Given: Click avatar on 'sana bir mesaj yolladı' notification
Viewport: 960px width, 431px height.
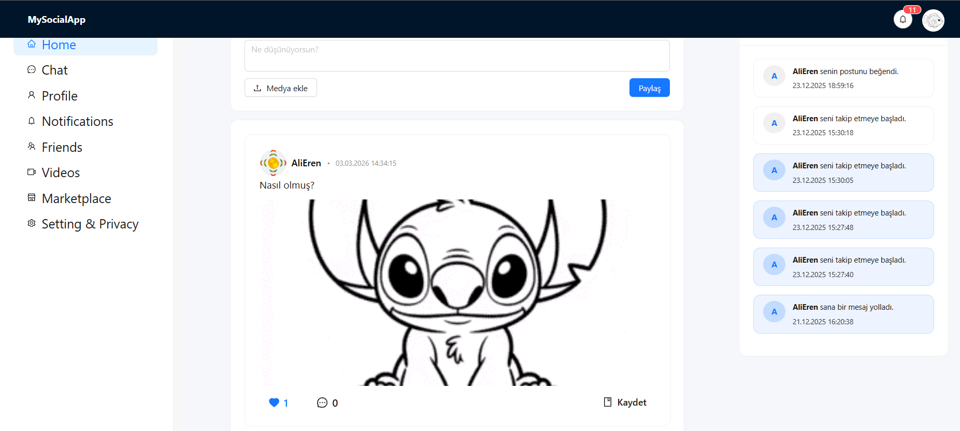Looking at the screenshot, I should point(774,312).
